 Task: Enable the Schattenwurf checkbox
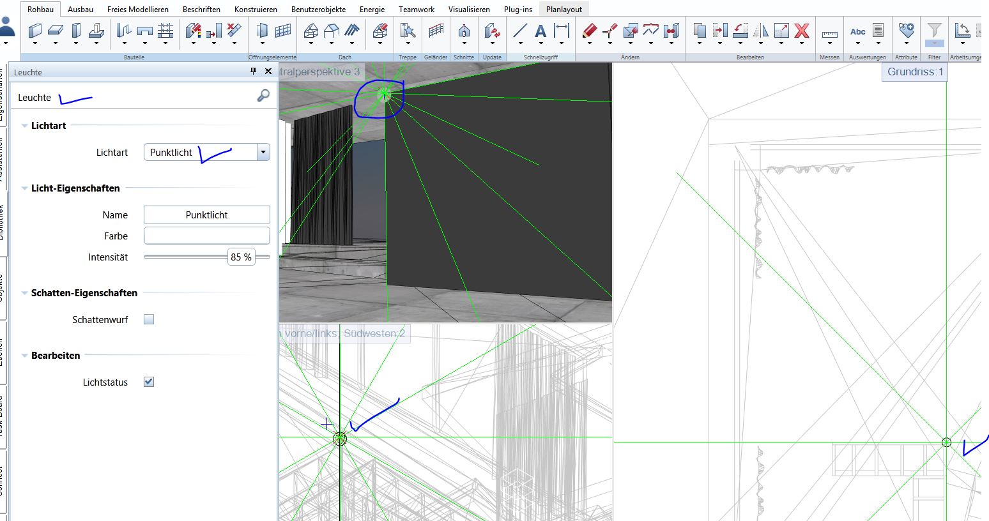pyautogui.click(x=149, y=319)
